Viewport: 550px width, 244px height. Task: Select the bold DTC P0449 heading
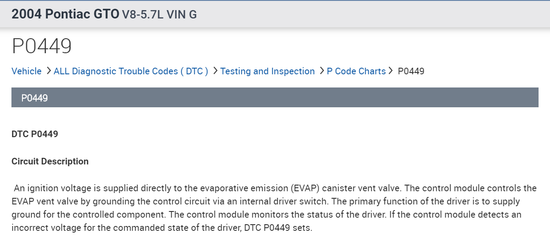click(35, 134)
